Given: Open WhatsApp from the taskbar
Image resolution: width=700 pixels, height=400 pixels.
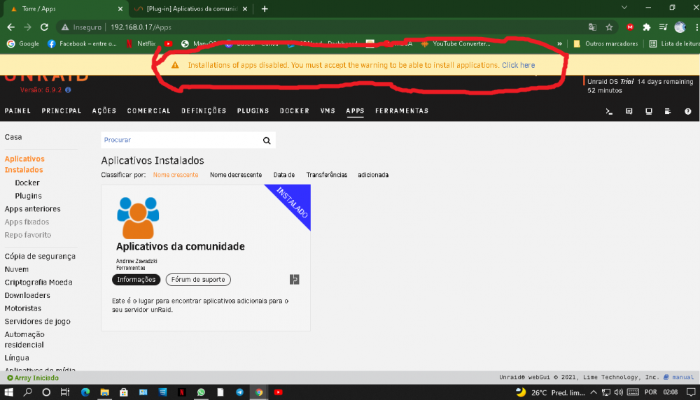Looking at the screenshot, I should click(x=201, y=392).
